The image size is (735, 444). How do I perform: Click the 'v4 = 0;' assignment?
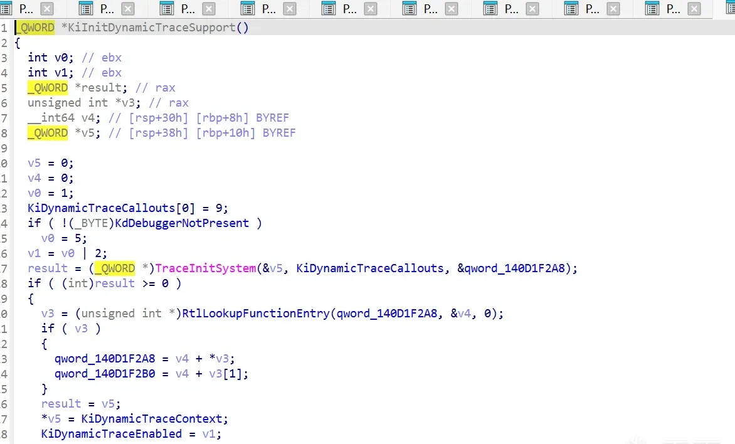51,178
